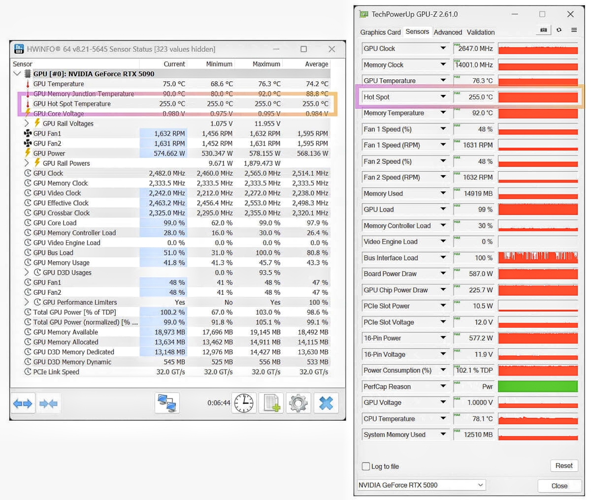Screen dimensions: 591x500
Task: Switch to the Advanced tab
Action: tap(448, 32)
